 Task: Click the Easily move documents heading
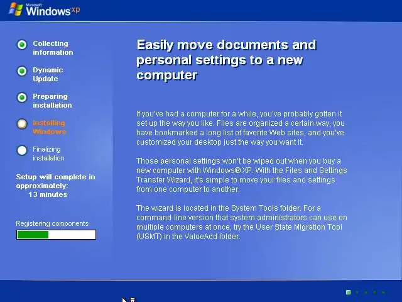point(226,60)
